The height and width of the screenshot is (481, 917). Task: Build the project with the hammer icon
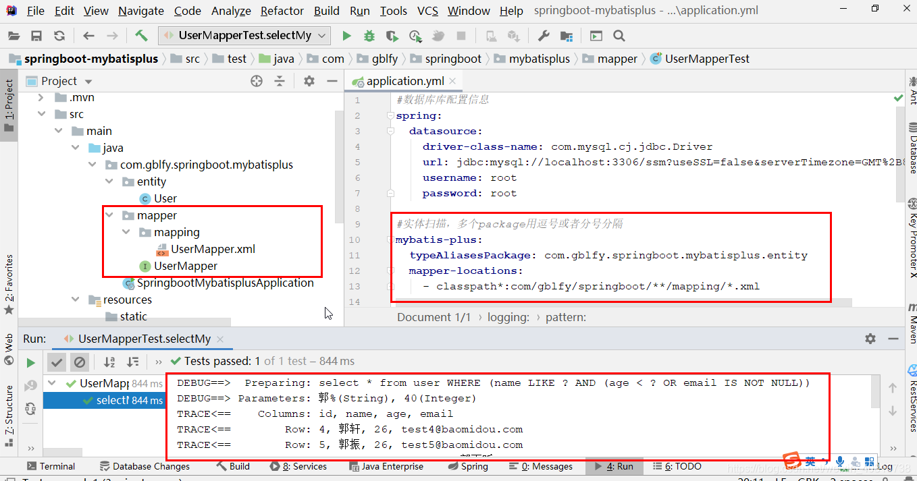pos(141,36)
